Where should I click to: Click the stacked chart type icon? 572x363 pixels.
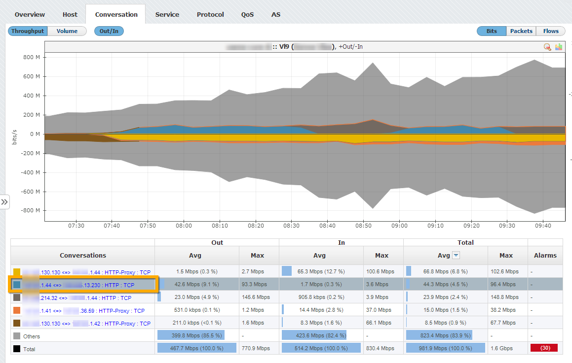[x=559, y=47]
